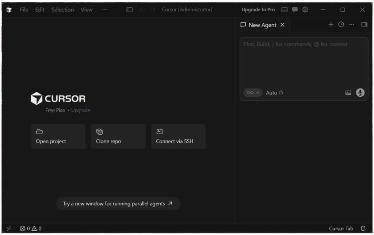Maximize the Cursor window

(x=343, y=10)
